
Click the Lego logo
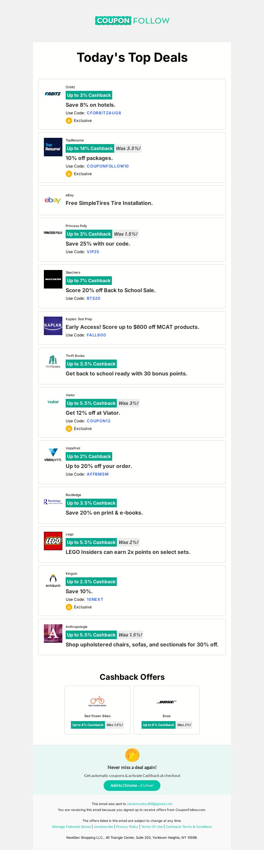53,541
